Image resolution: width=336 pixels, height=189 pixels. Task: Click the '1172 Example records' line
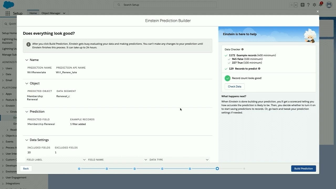(252, 55)
